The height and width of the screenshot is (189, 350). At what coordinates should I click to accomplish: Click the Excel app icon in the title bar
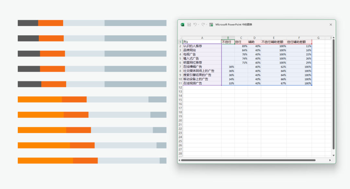coord(182,25)
